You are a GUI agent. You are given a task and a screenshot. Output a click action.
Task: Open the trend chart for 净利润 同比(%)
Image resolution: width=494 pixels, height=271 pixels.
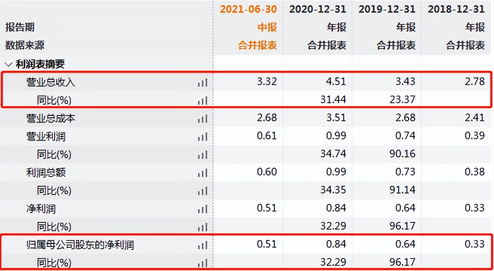203,227
